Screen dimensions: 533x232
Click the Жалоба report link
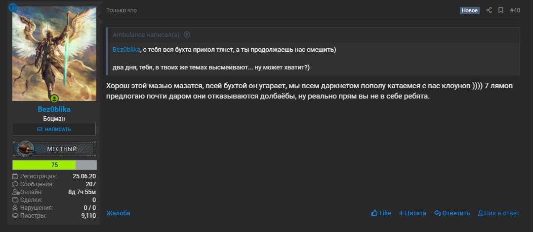[x=118, y=213]
